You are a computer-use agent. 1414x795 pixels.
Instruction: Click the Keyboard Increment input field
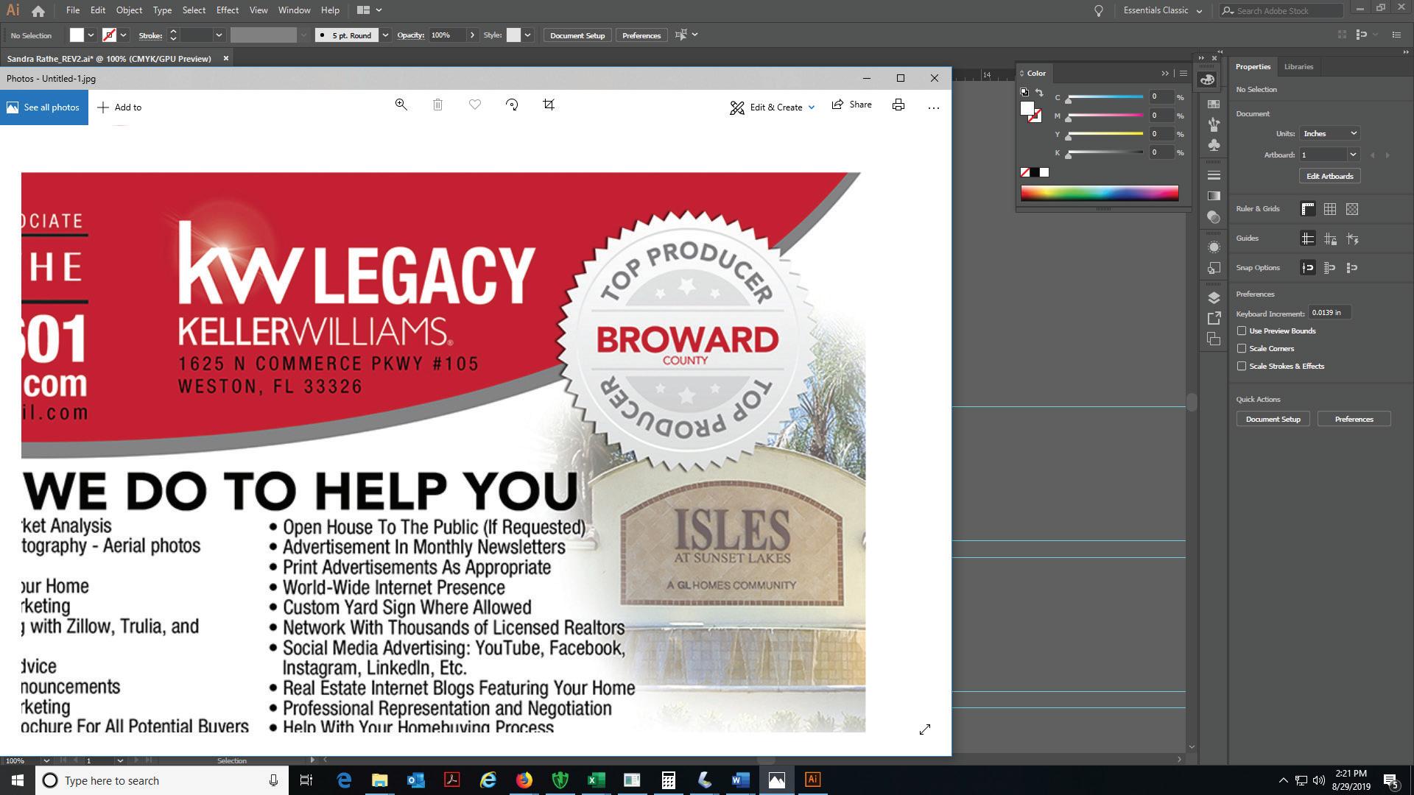click(1329, 312)
